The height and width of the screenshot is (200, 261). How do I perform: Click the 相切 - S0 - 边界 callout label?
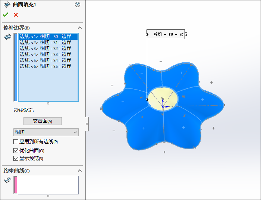(166, 34)
